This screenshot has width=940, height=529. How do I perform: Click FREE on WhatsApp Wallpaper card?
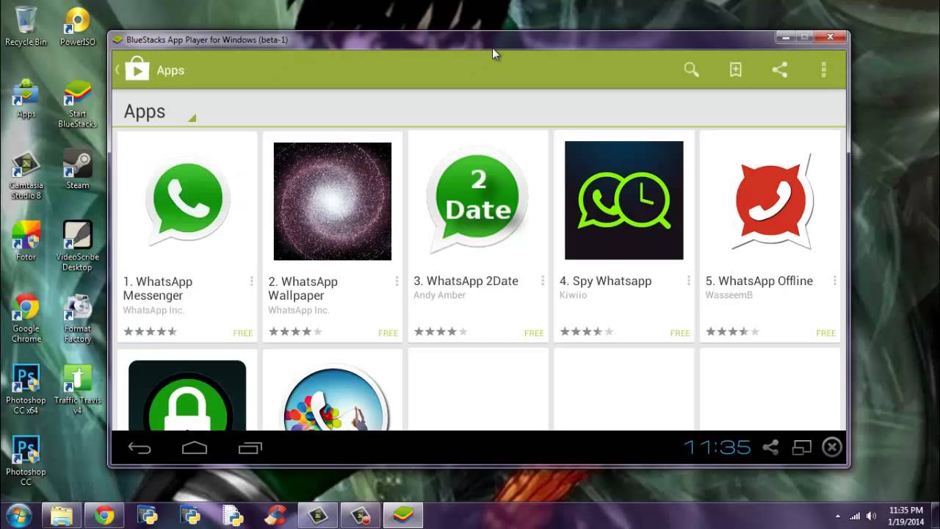[x=388, y=334]
